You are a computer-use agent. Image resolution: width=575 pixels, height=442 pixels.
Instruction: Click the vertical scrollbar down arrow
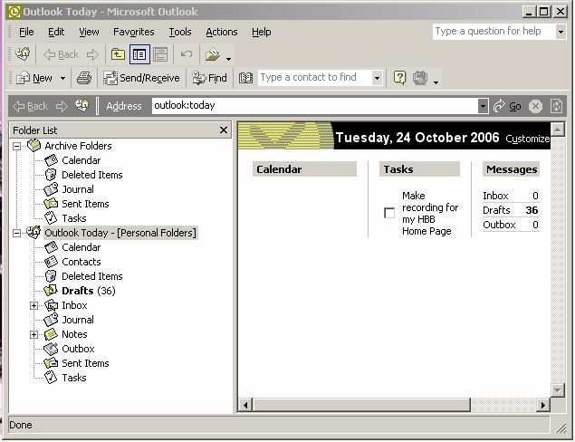pyautogui.click(x=558, y=389)
